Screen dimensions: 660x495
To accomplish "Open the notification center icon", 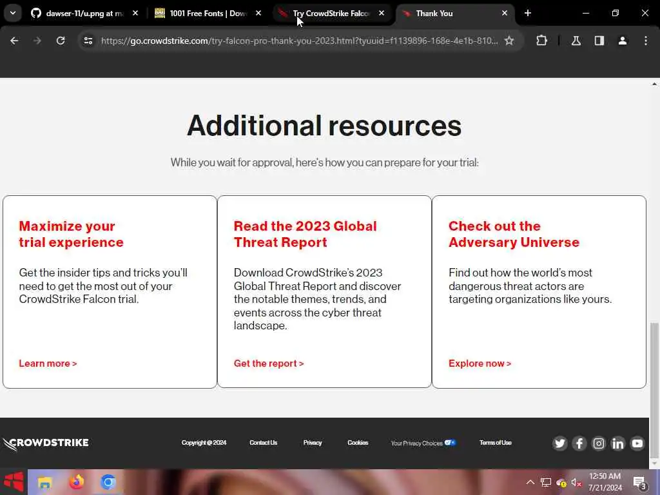I will coord(640,483).
